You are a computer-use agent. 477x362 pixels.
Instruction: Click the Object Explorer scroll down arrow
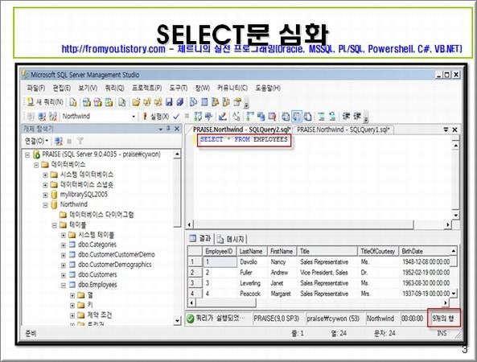(177, 321)
